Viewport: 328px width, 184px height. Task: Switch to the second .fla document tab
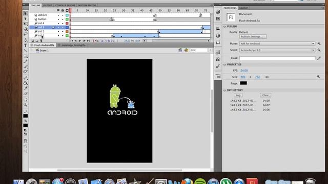[x=73, y=45]
